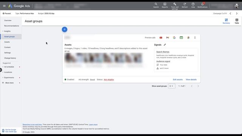Open Settings in sidebar
The height and width of the screenshot is (136, 242).
point(8,53)
